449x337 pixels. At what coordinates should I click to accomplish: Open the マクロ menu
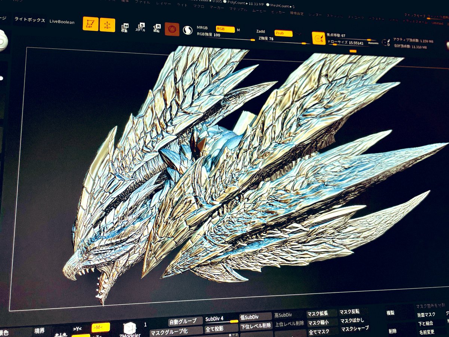[x=199, y=6]
